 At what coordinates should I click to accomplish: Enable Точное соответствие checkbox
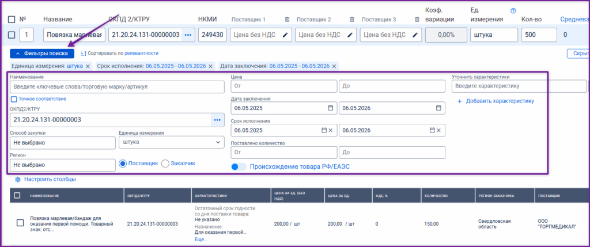click(14, 99)
